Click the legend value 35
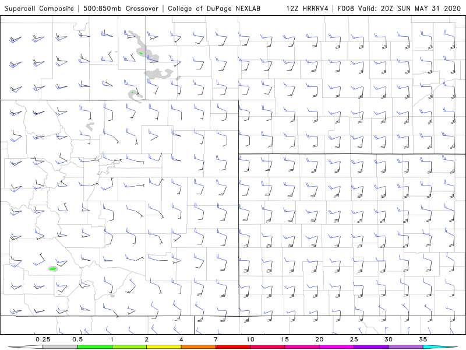The image size is (466, 350). point(423,339)
